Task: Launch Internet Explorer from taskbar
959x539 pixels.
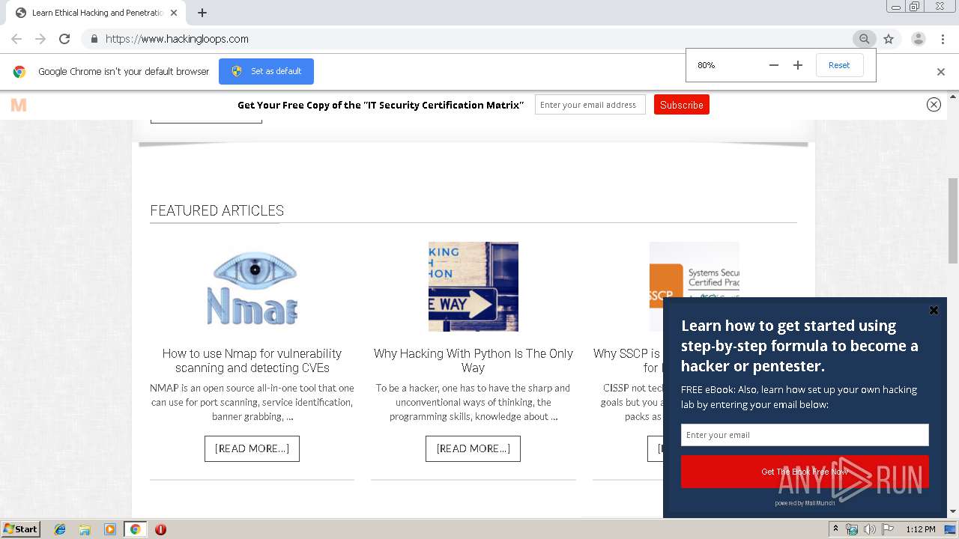Action: (60, 529)
